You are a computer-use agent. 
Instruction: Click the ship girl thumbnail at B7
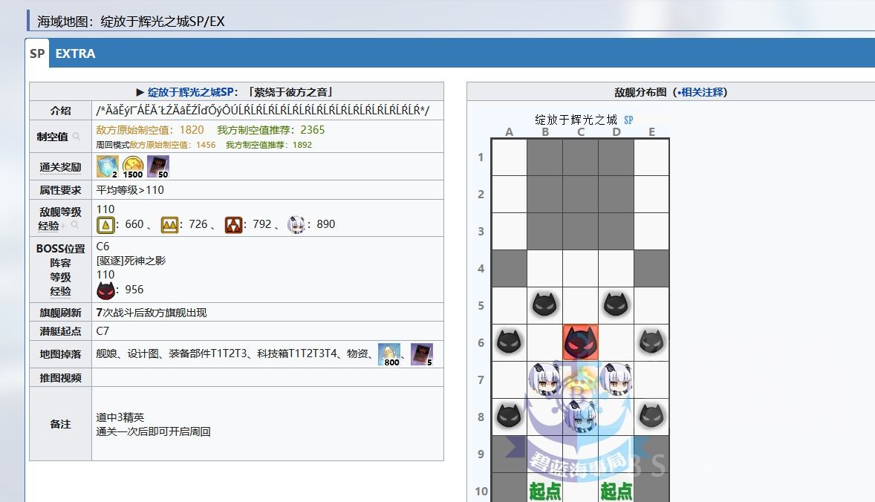click(x=544, y=380)
